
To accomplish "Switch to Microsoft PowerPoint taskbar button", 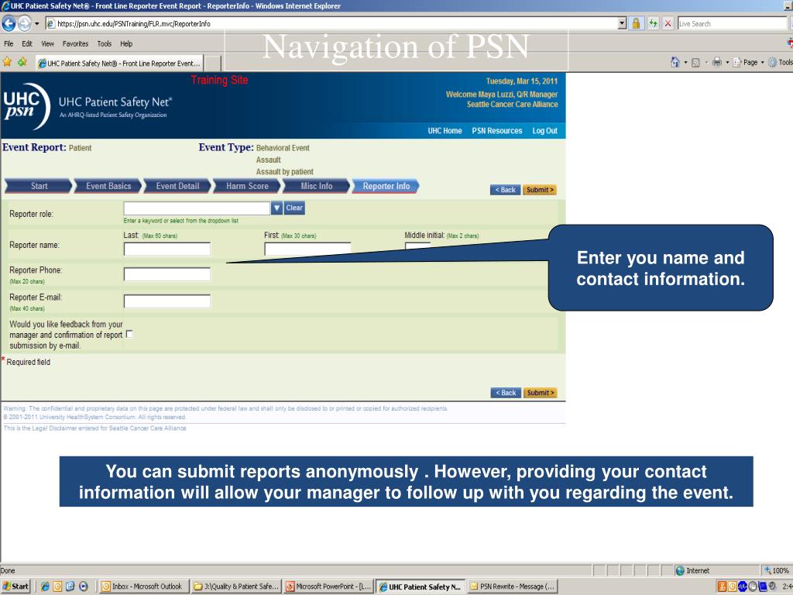I will tap(328, 586).
